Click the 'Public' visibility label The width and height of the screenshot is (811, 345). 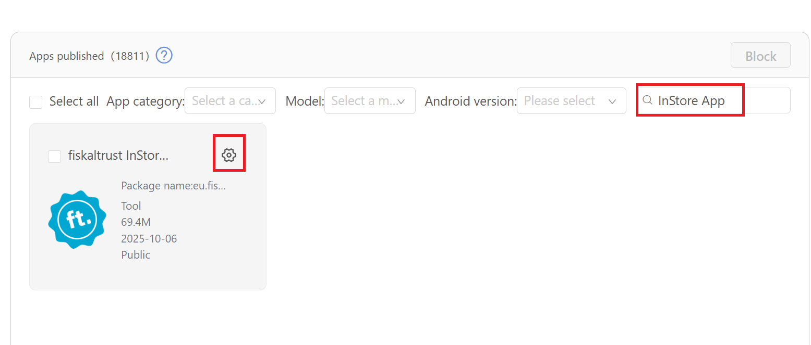tap(136, 255)
